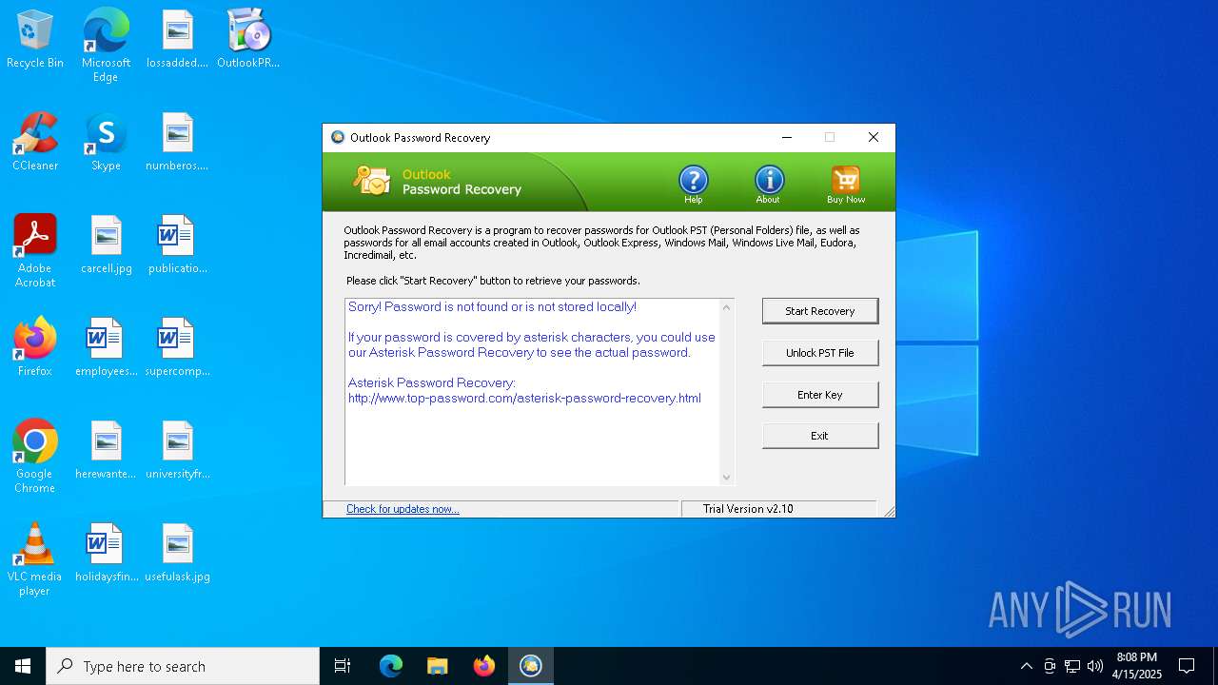The image size is (1218, 685).
Task: Open File Explorer from the taskbar
Action: coord(438,666)
